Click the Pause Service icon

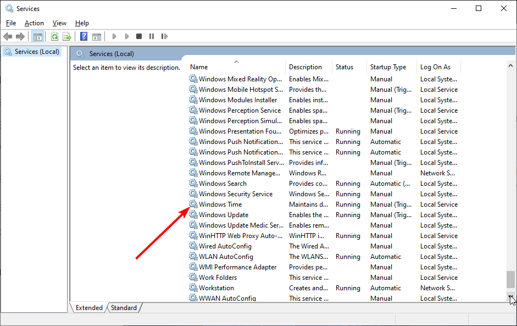(x=151, y=36)
